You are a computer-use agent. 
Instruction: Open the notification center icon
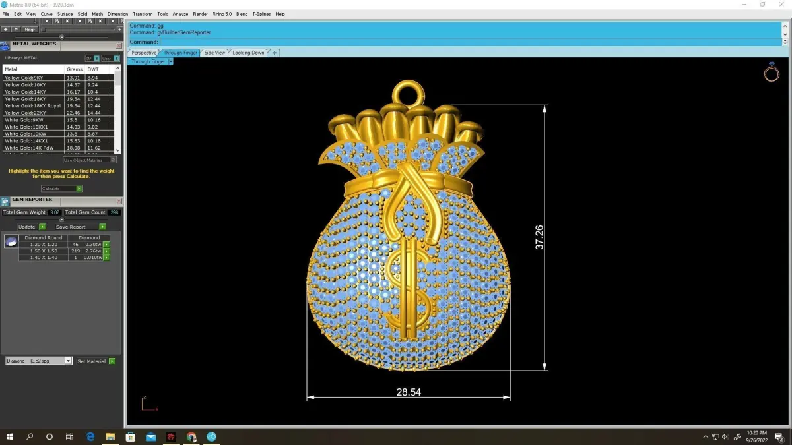[779, 436]
